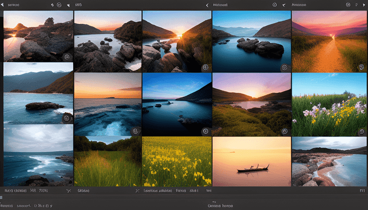The height and width of the screenshot is (210, 368).
Task: Open the badge icon on the single sea rock photo
Action: [67, 119]
